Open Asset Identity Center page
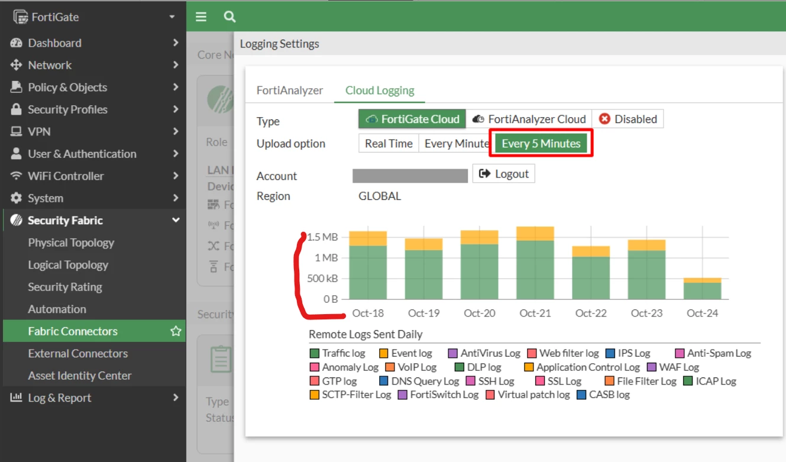Image resolution: width=786 pixels, height=462 pixels. point(80,376)
